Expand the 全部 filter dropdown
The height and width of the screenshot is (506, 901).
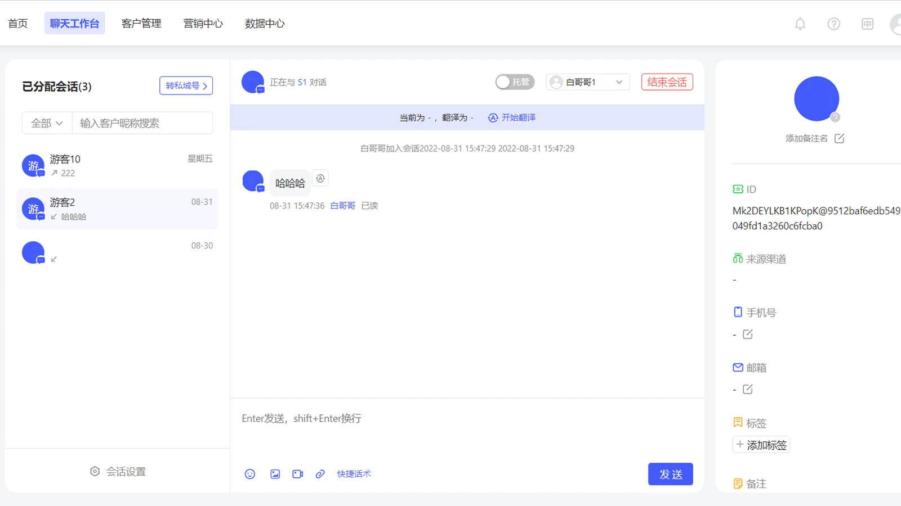click(47, 123)
